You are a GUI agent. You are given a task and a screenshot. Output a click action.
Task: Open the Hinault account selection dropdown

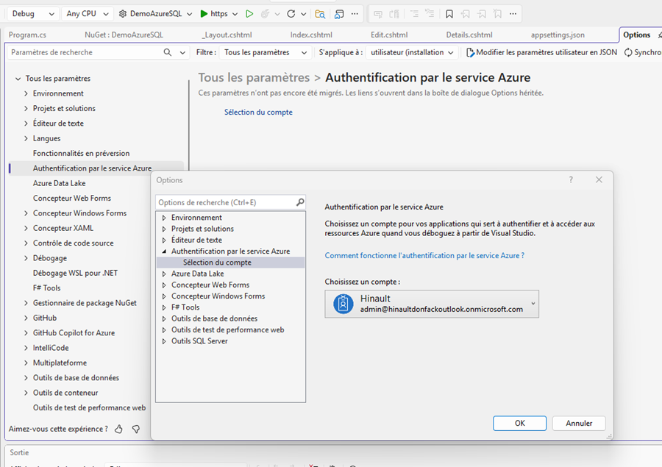(x=533, y=304)
